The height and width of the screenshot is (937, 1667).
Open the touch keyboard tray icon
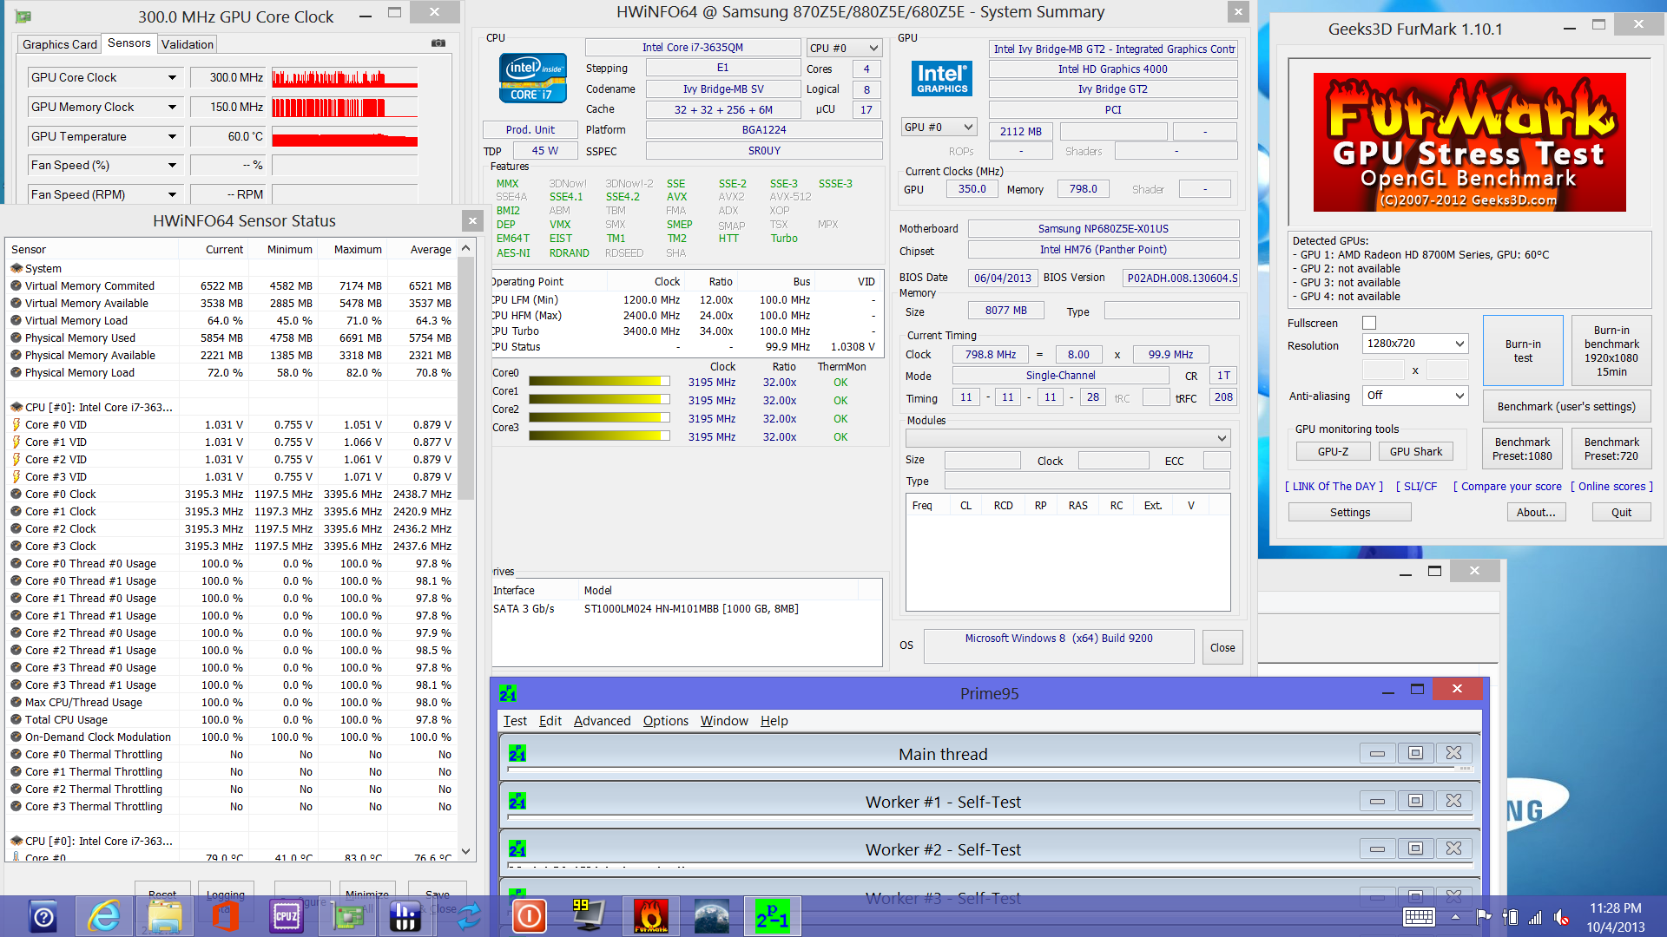(1419, 917)
